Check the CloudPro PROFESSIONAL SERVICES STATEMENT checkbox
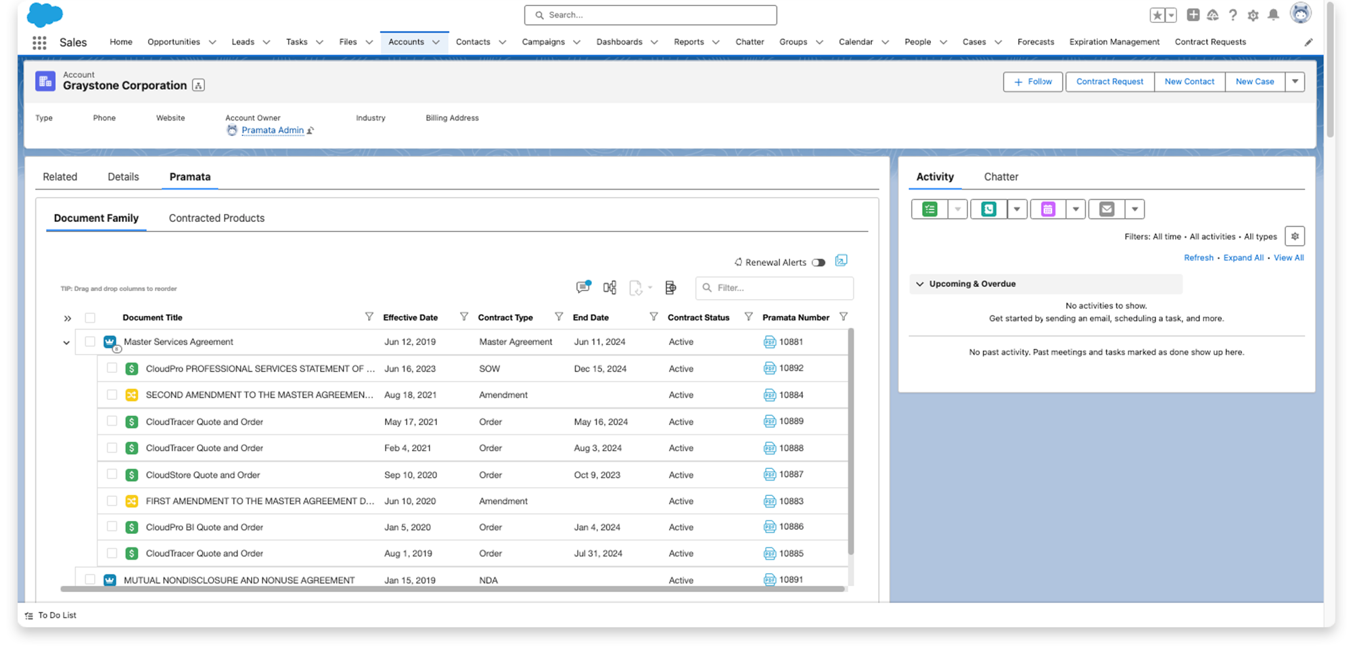This screenshot has height=651, width=1353. pyautogui.click(x=112, y=368)
